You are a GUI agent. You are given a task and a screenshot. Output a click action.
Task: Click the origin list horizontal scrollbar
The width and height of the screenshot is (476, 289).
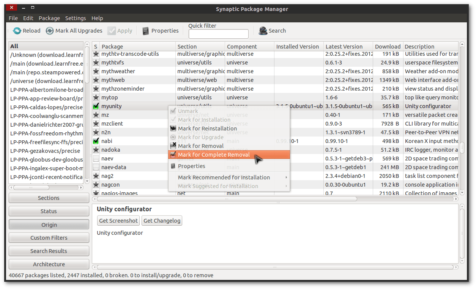point(46,187)
